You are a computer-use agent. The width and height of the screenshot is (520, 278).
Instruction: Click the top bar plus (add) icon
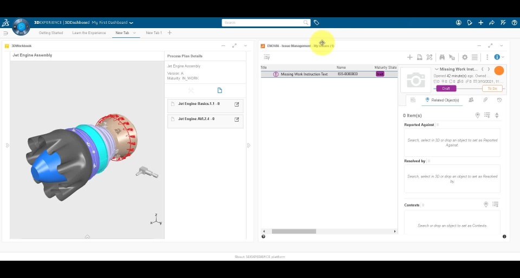(x=481, y=23)
